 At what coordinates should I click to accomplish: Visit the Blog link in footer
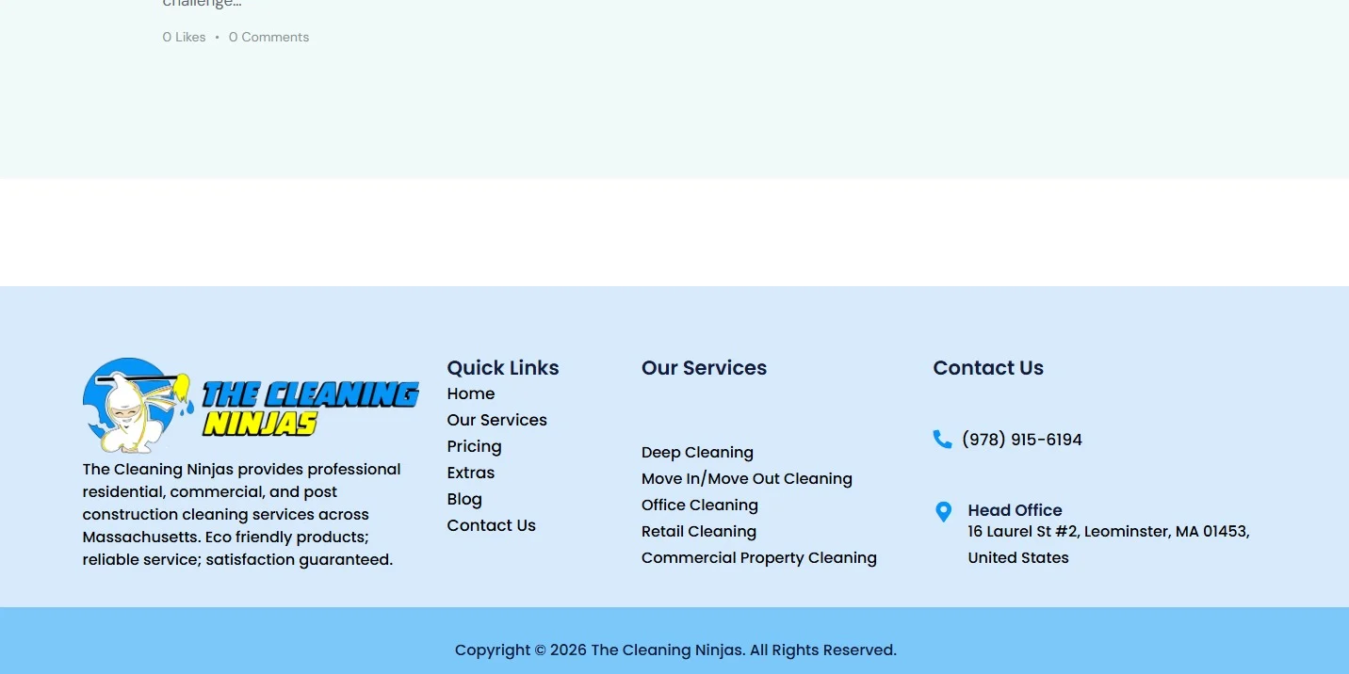tap(464, 499)
